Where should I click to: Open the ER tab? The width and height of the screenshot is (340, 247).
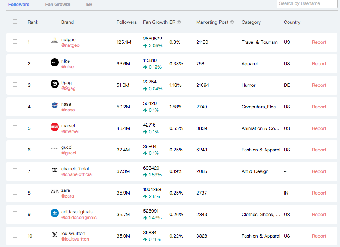tap(89, 5)
